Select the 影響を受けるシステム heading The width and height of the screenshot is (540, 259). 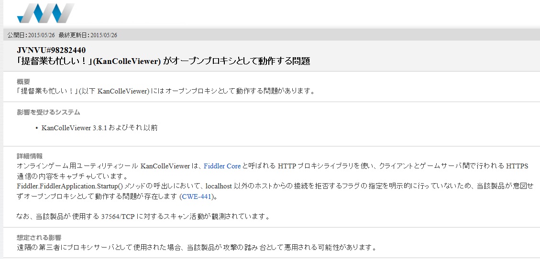tap(48, 113)
